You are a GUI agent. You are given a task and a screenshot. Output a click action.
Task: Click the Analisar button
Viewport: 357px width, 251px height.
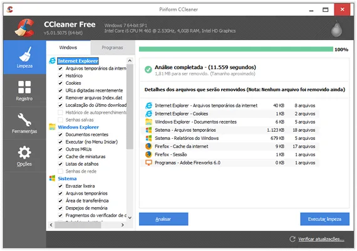pos(163,219)
